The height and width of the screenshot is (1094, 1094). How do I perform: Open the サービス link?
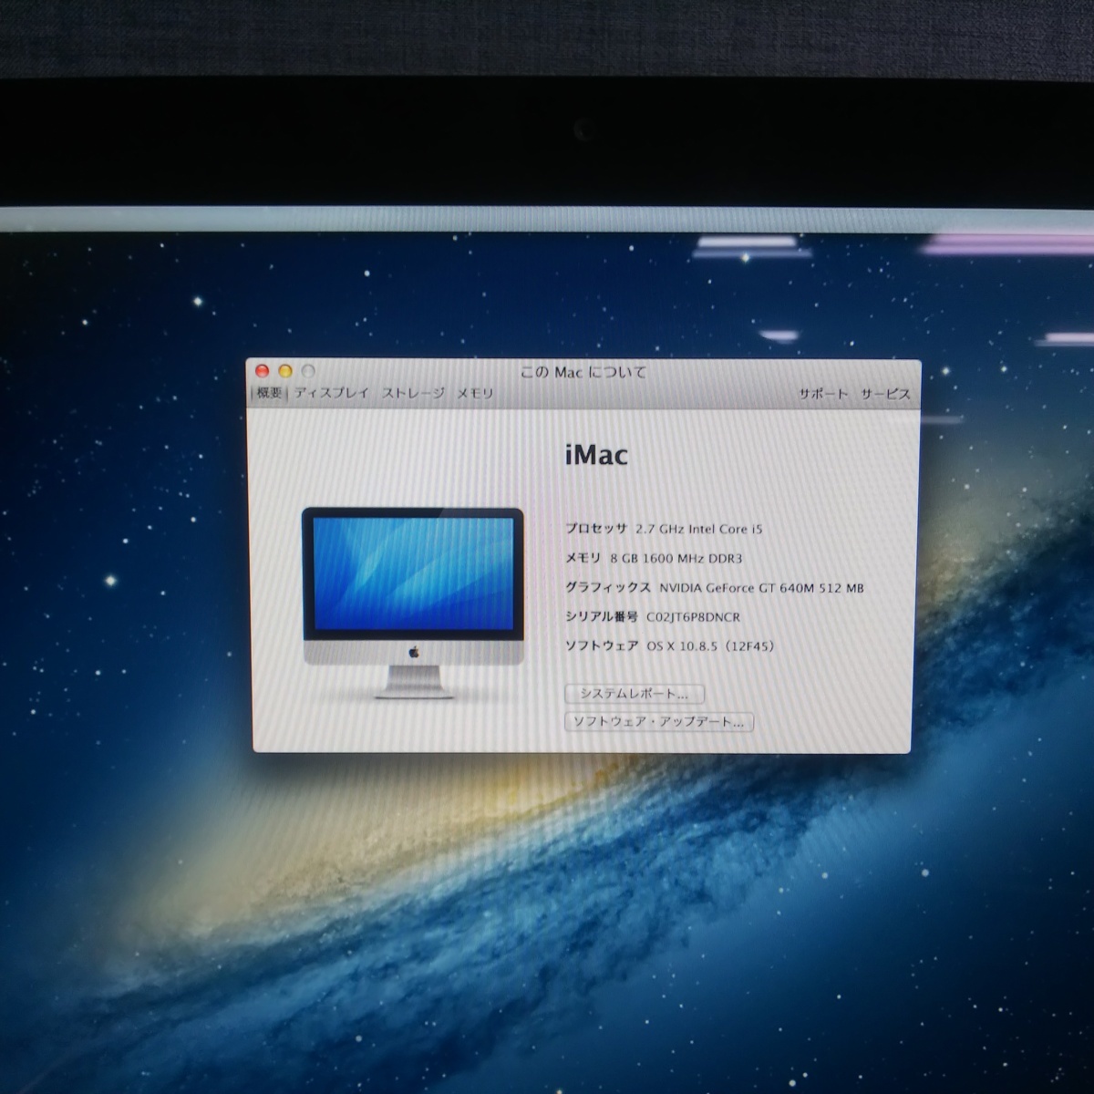tap(885, 394)
